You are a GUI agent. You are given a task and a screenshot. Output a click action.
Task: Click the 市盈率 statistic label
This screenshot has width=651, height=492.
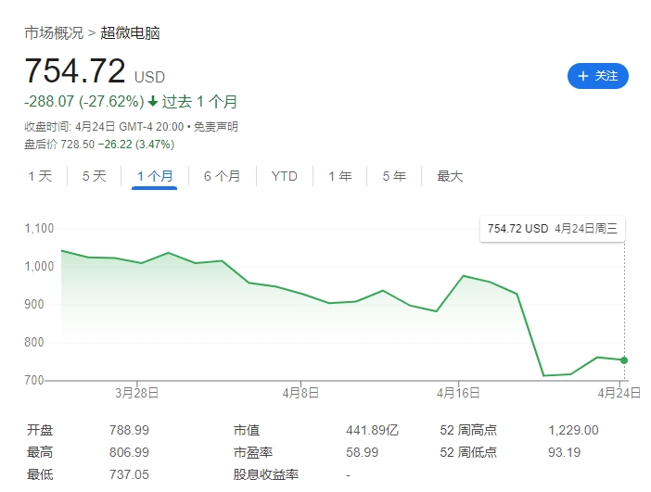click(x=251, y=452)
